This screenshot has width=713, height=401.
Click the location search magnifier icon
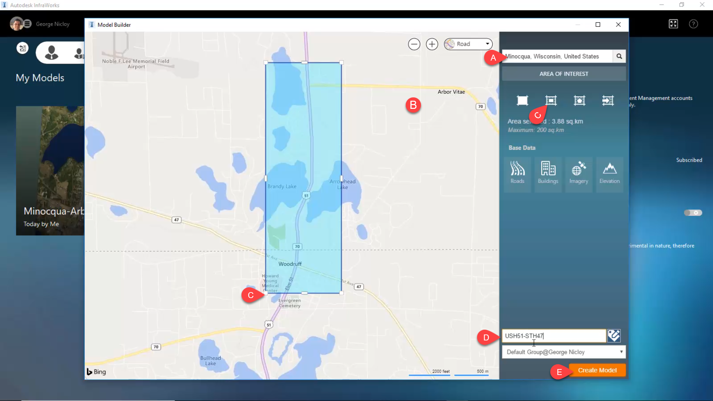pos(619,56)
